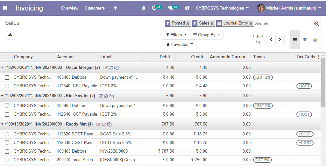
Task: Click copy icon for INV/2020/0009 Ready Mat
Action: [x=110, y=124]
